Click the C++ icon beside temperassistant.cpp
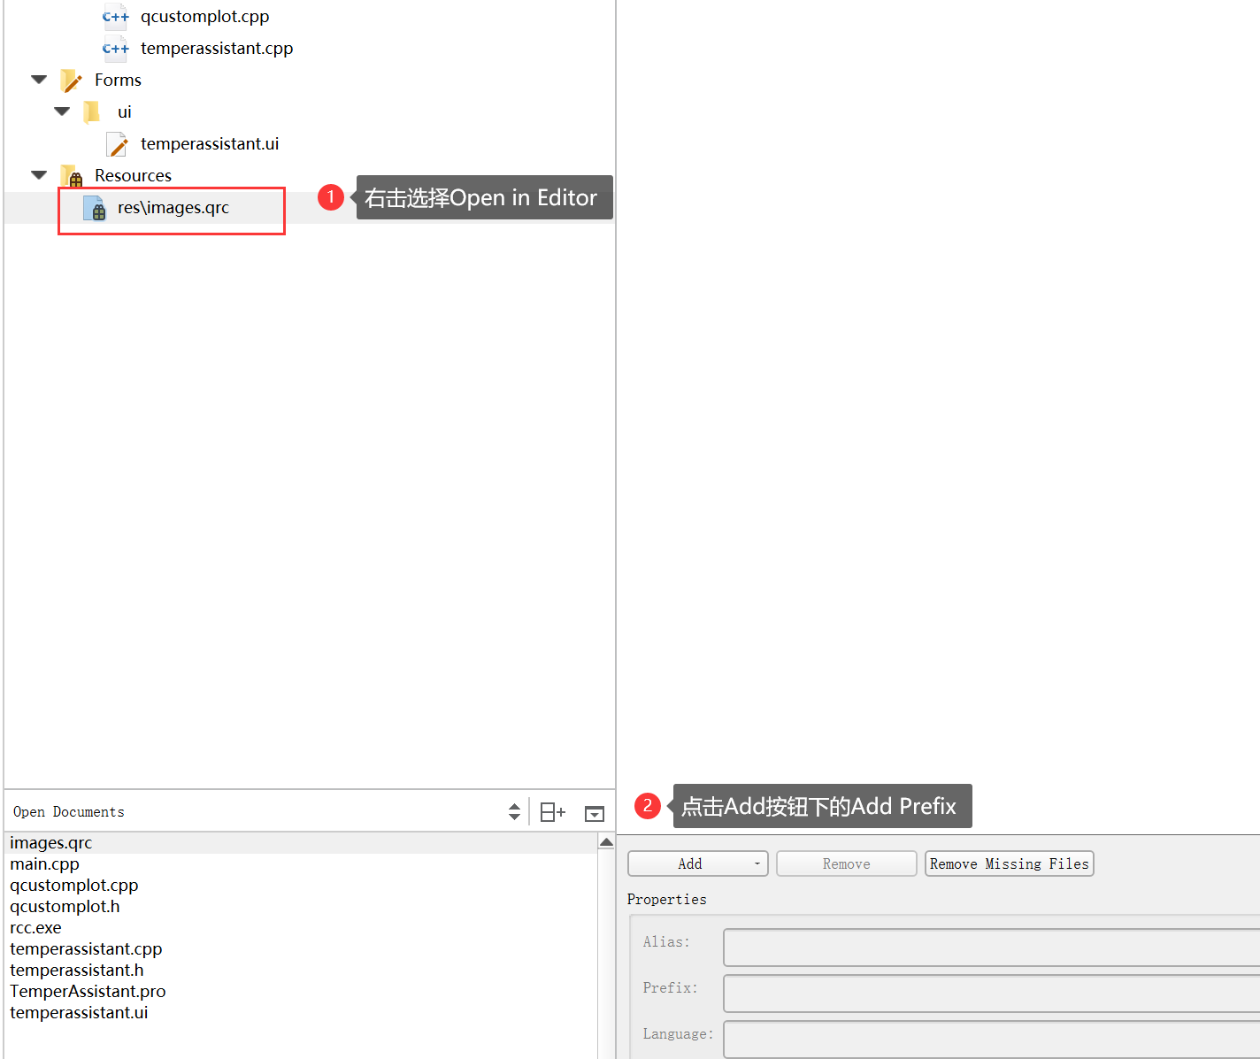The height and width of the screenshot is (1059, 1260). click(x=115, y=48)
